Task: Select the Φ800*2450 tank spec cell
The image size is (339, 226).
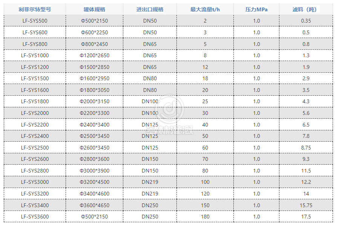Action: click(94, 44)
